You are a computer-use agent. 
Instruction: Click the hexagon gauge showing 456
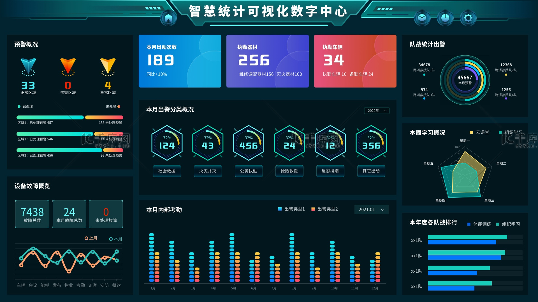point(249,143)
